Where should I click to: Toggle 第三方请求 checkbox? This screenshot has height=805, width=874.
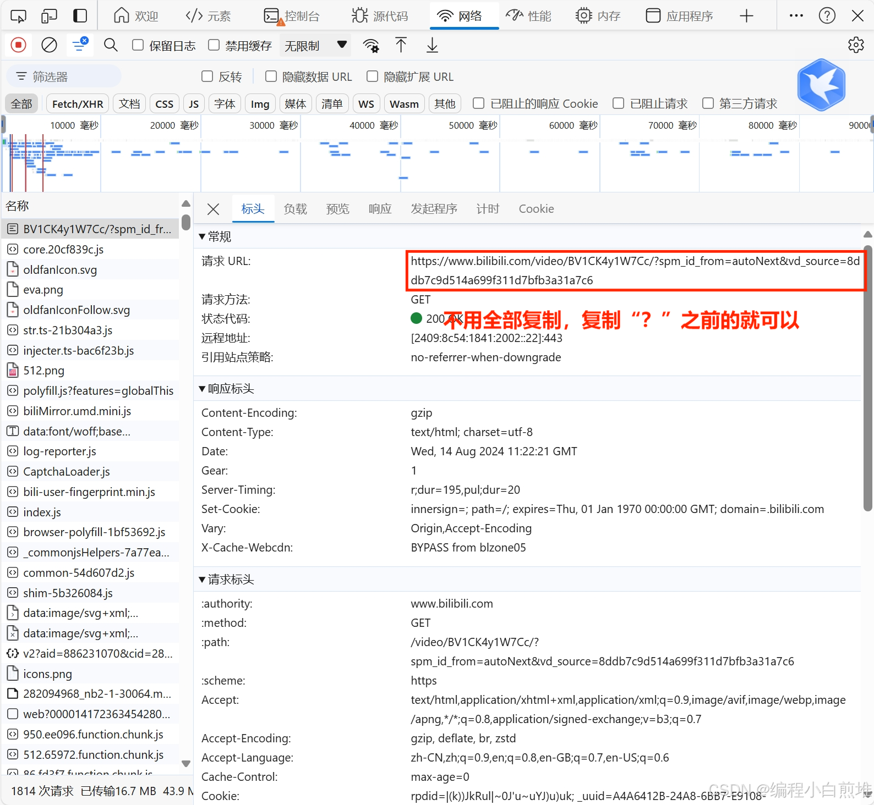708,103
